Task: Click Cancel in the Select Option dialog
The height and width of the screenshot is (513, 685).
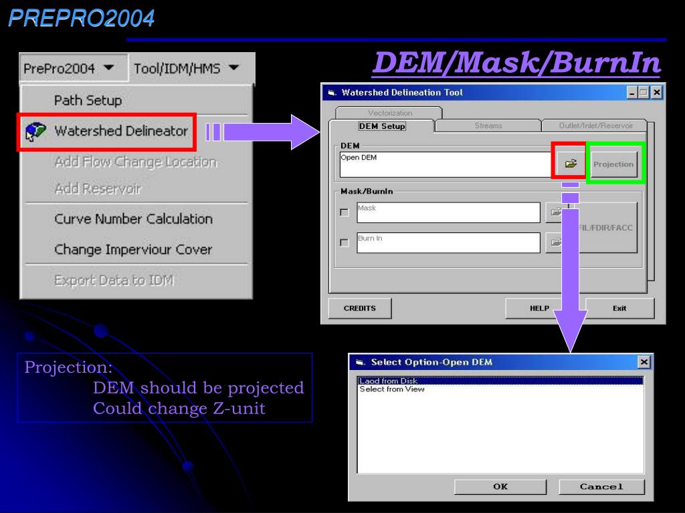Action: [x=601, y=487]
